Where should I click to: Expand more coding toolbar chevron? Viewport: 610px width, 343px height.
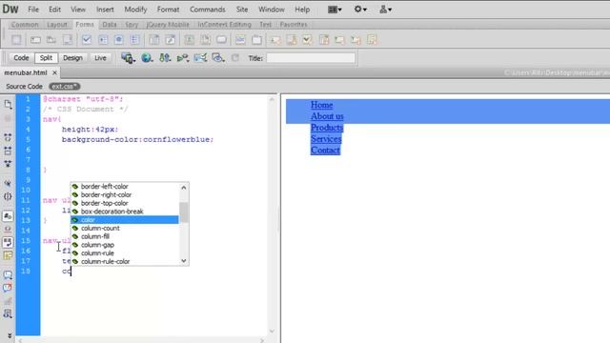tap(10, 335)
